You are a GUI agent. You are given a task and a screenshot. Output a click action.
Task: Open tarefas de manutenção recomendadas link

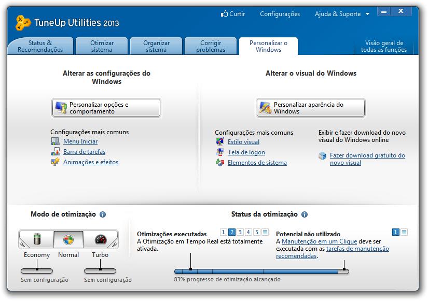(x=357, y=249)
